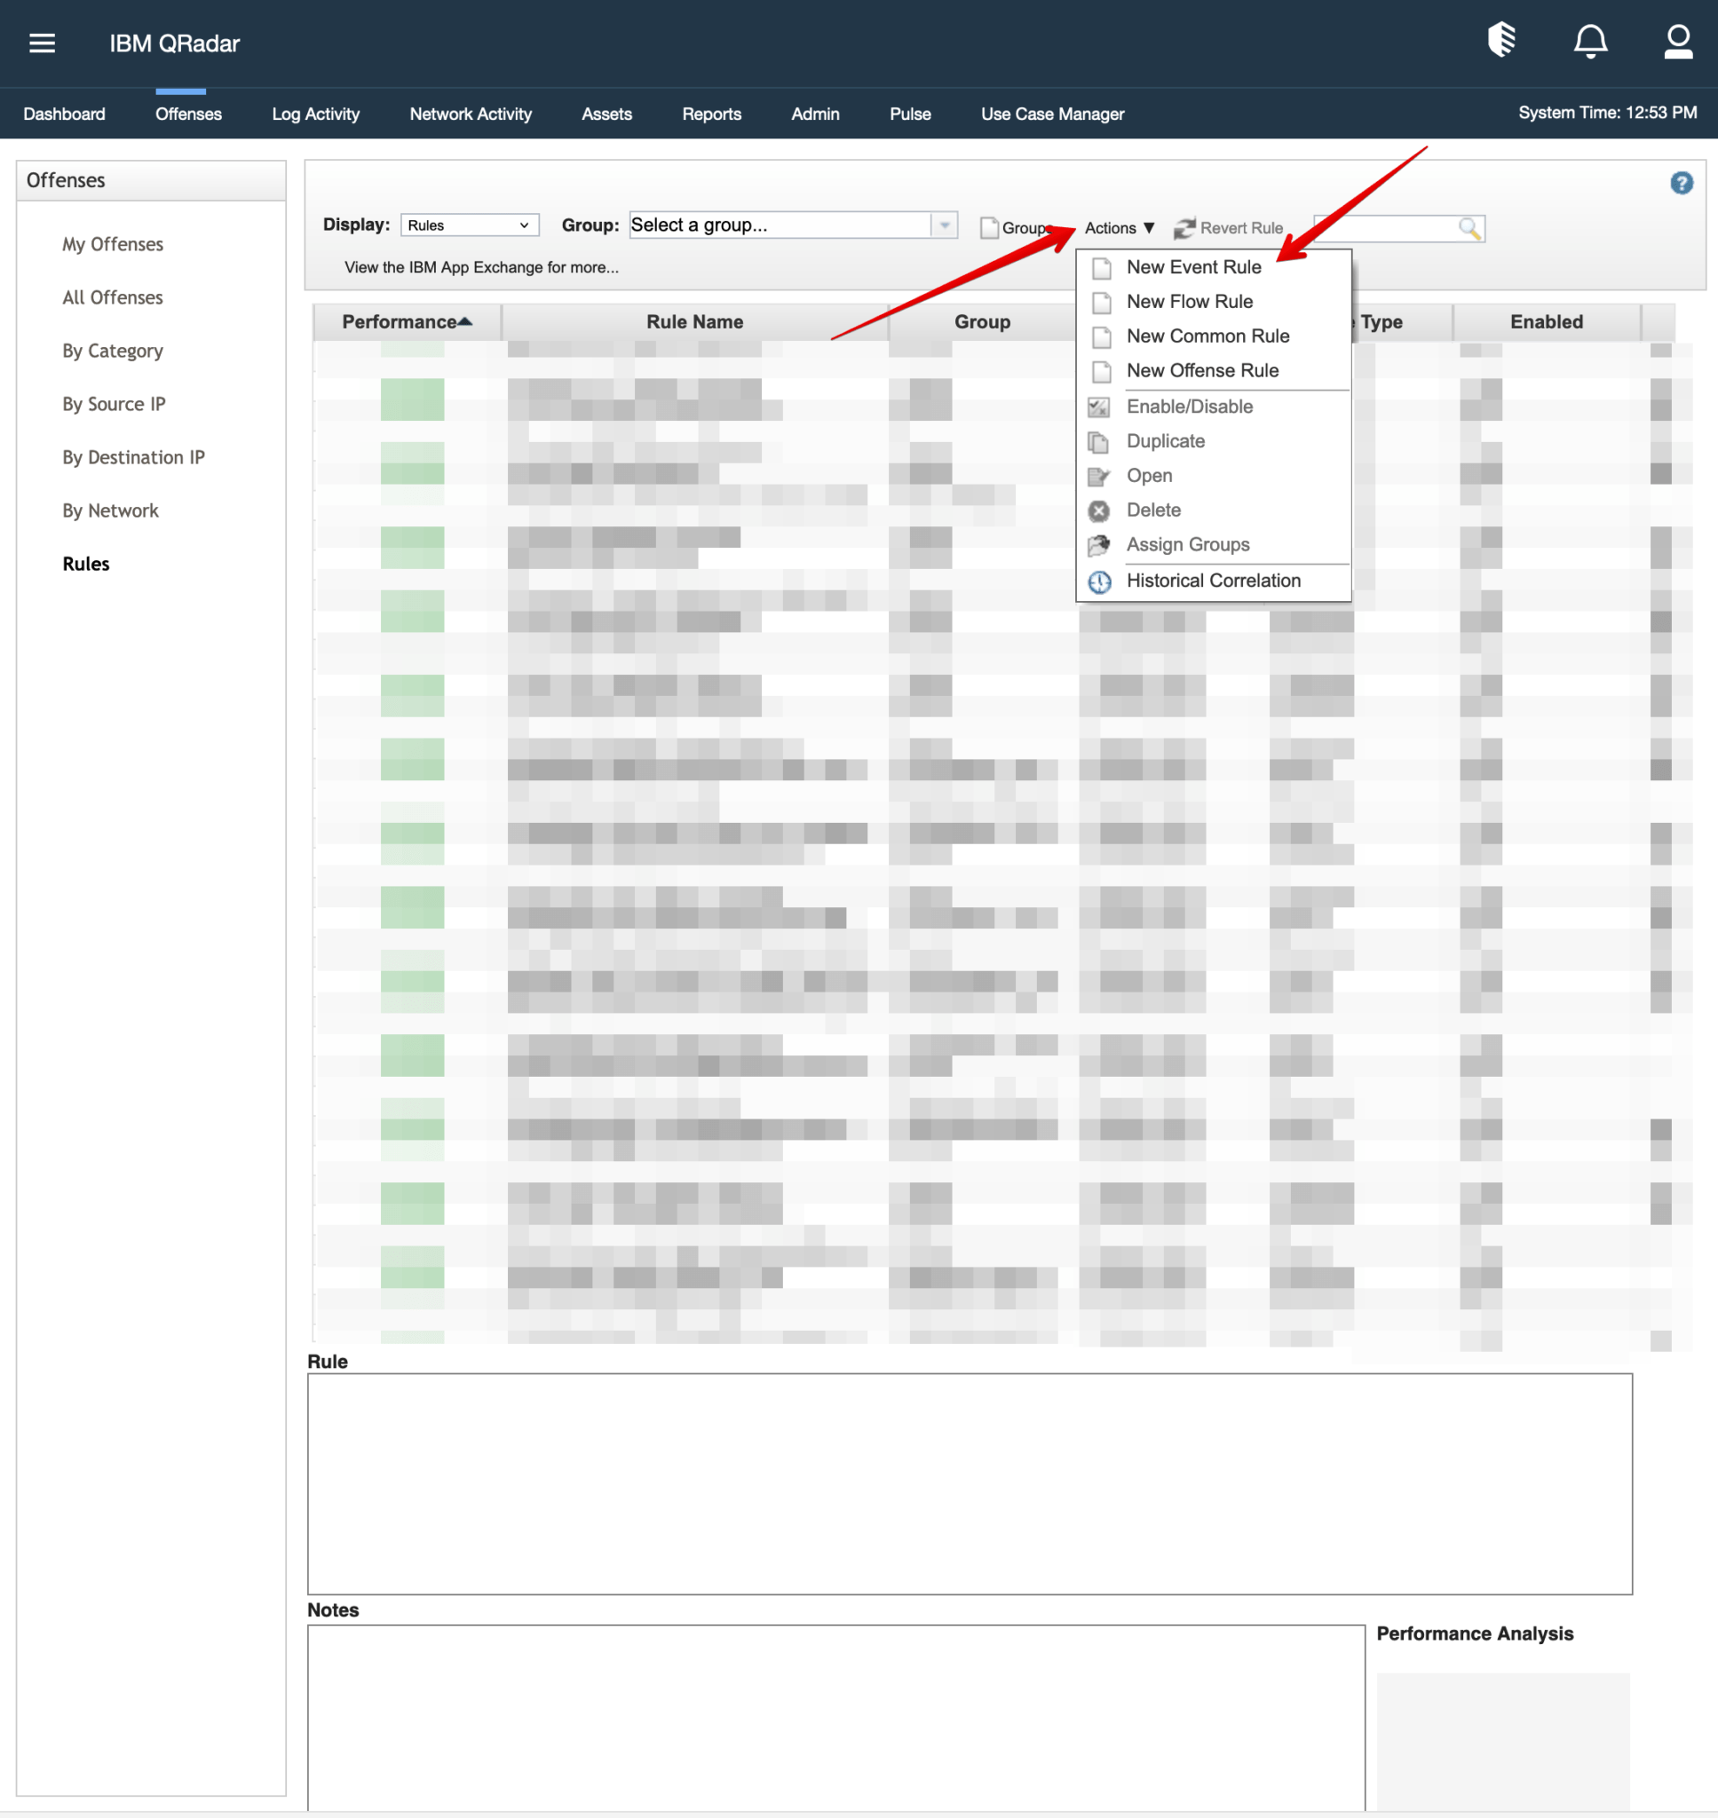Viewport: 1718px width, 1818px height.
Task: Open By Source IP in the sidebar
Action: 114,404
